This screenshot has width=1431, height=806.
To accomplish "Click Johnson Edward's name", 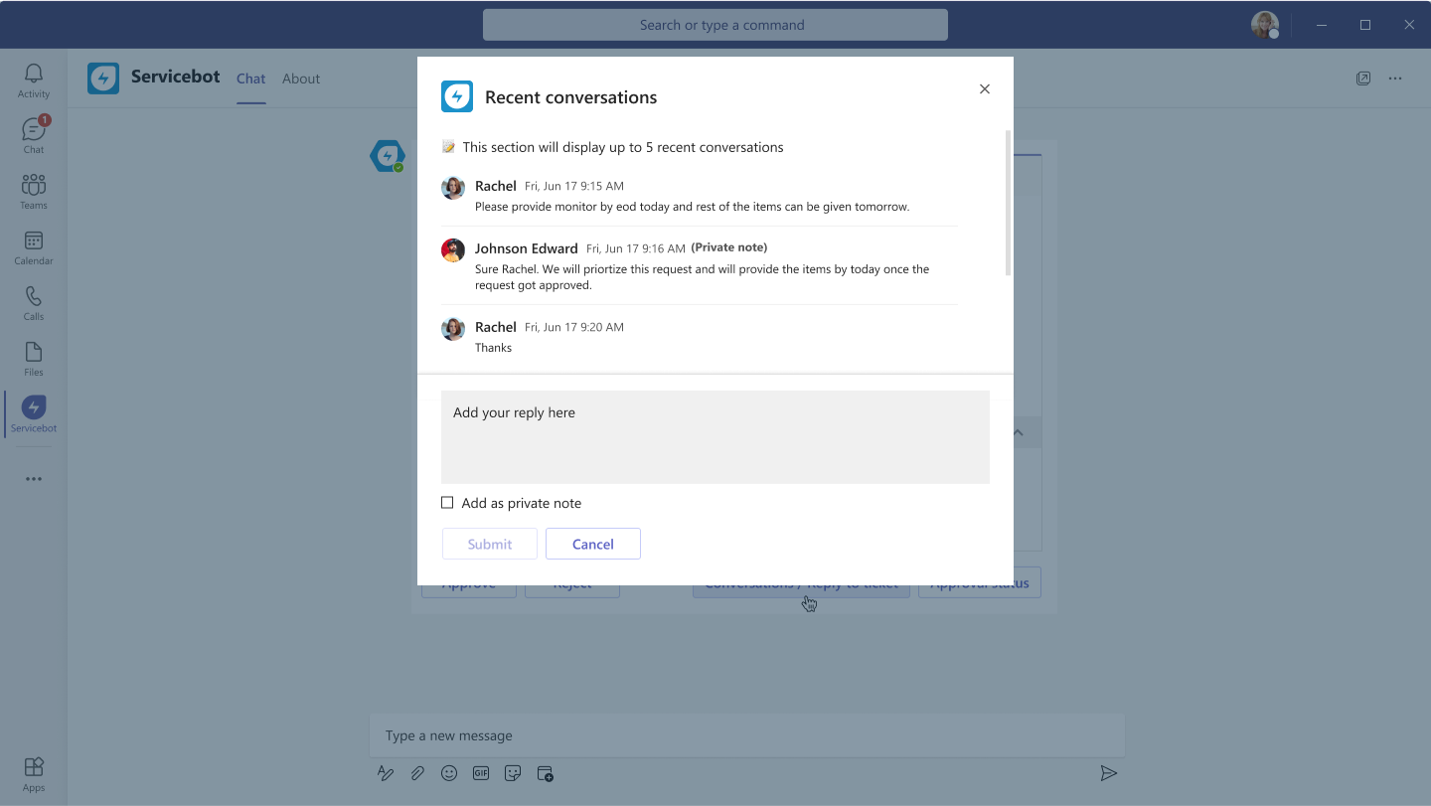I will pos(526,248).
